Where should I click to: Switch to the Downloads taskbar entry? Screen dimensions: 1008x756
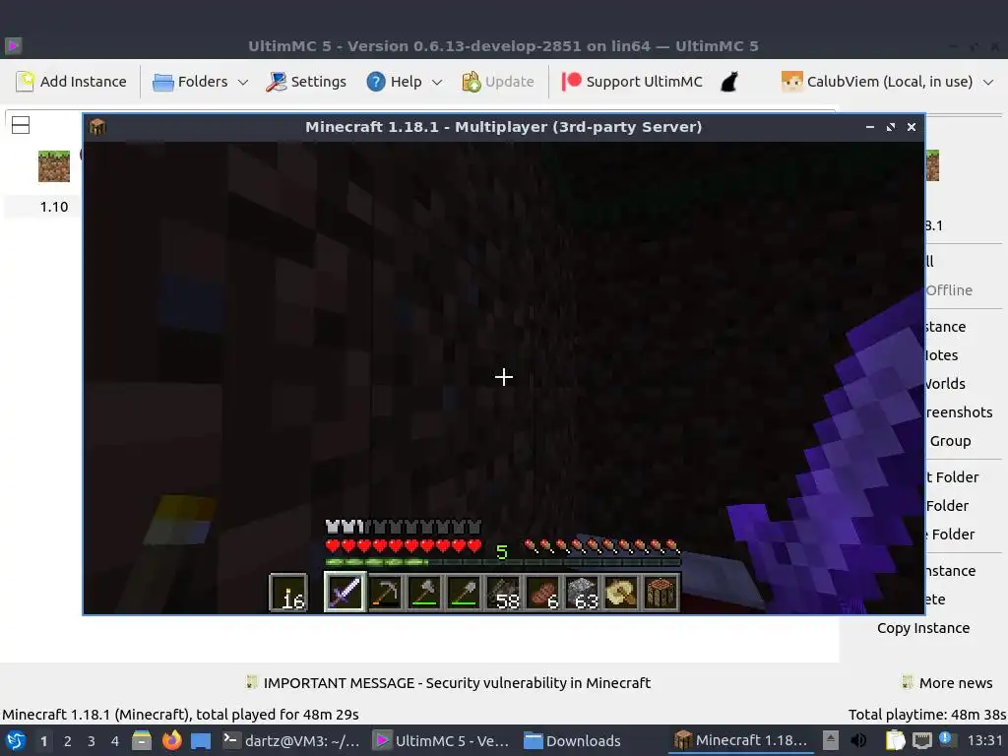[x=572, y=740]
